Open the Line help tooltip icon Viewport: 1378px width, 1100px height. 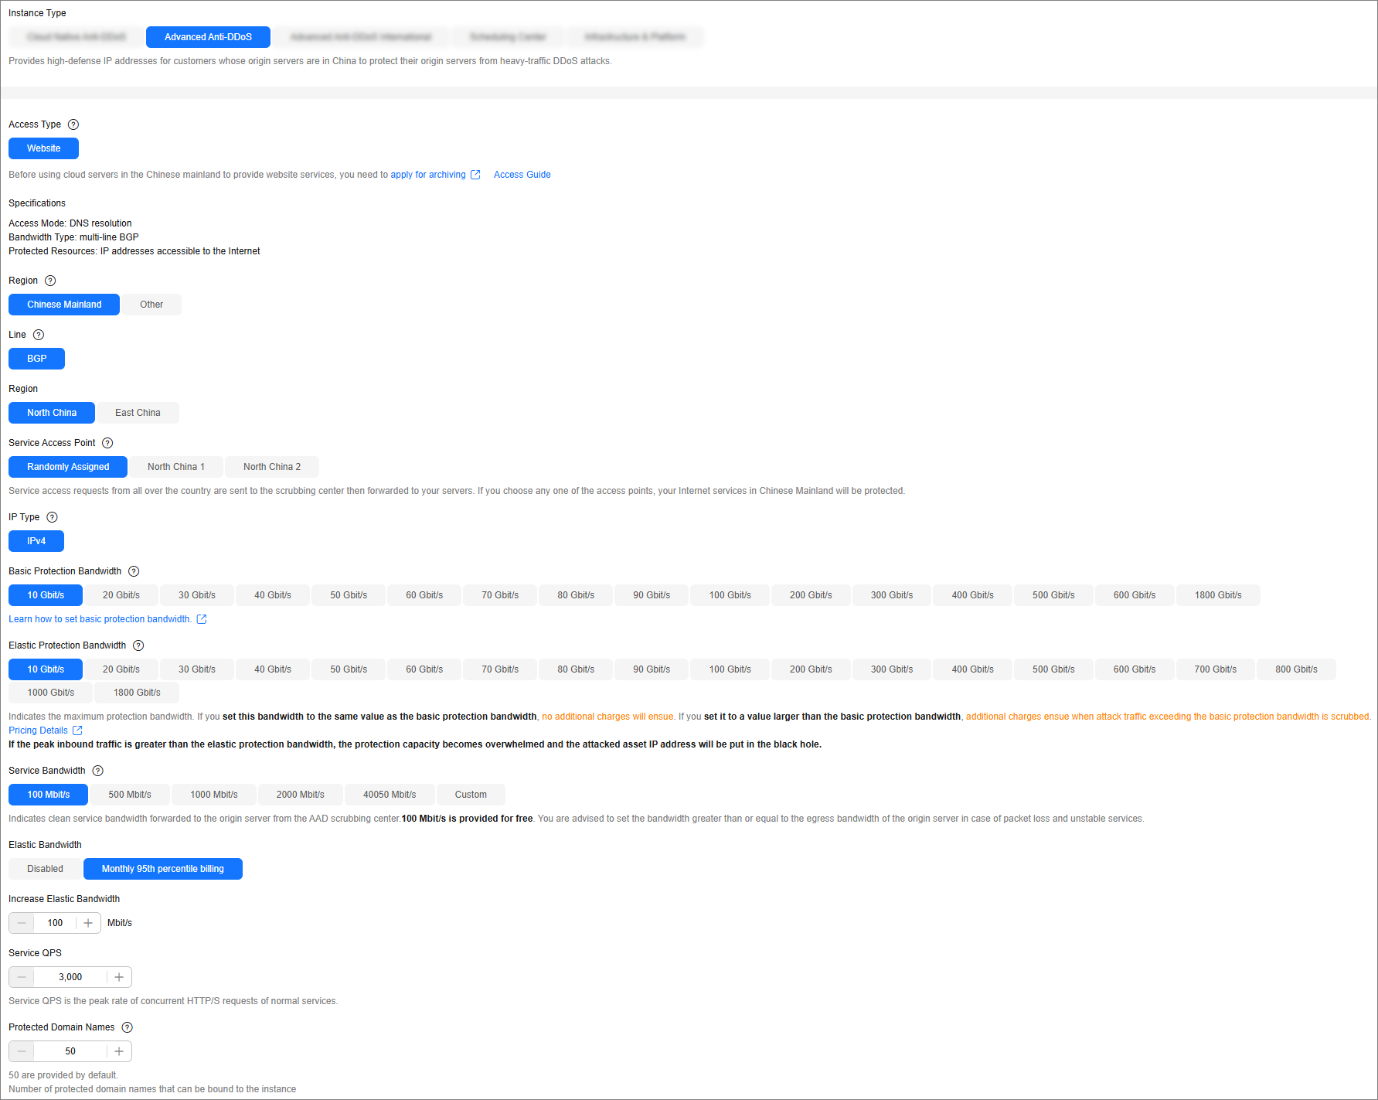coord(39,335)
